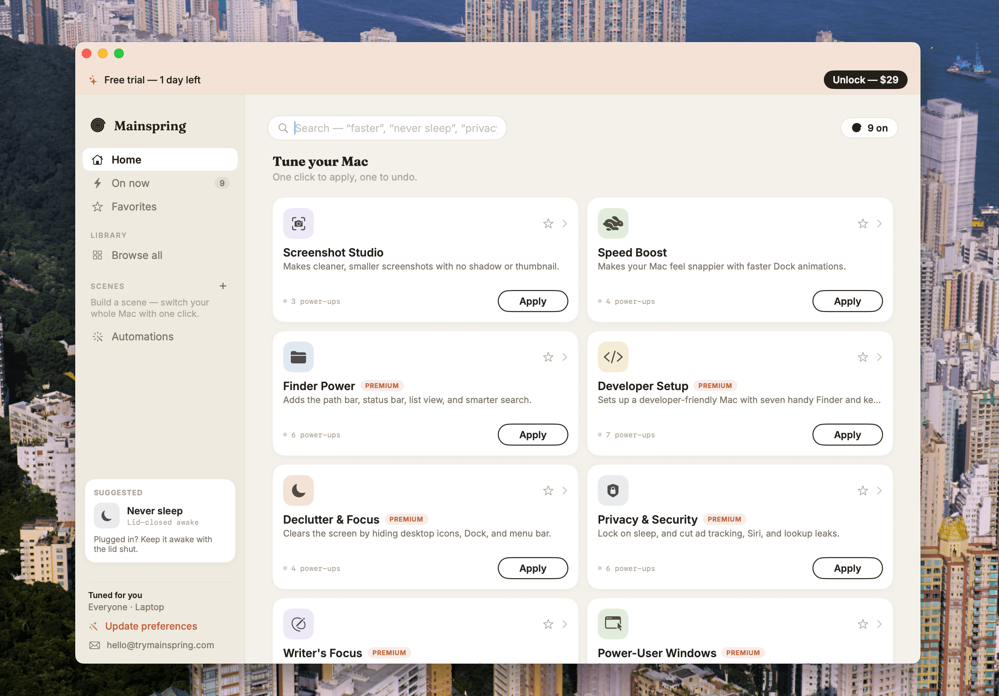Screen dimensions: 999x696
Task: Apply the Speed Boost preset
Action: point(847,301)
